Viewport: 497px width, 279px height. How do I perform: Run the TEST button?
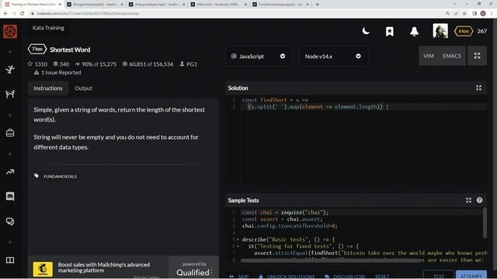438,275
